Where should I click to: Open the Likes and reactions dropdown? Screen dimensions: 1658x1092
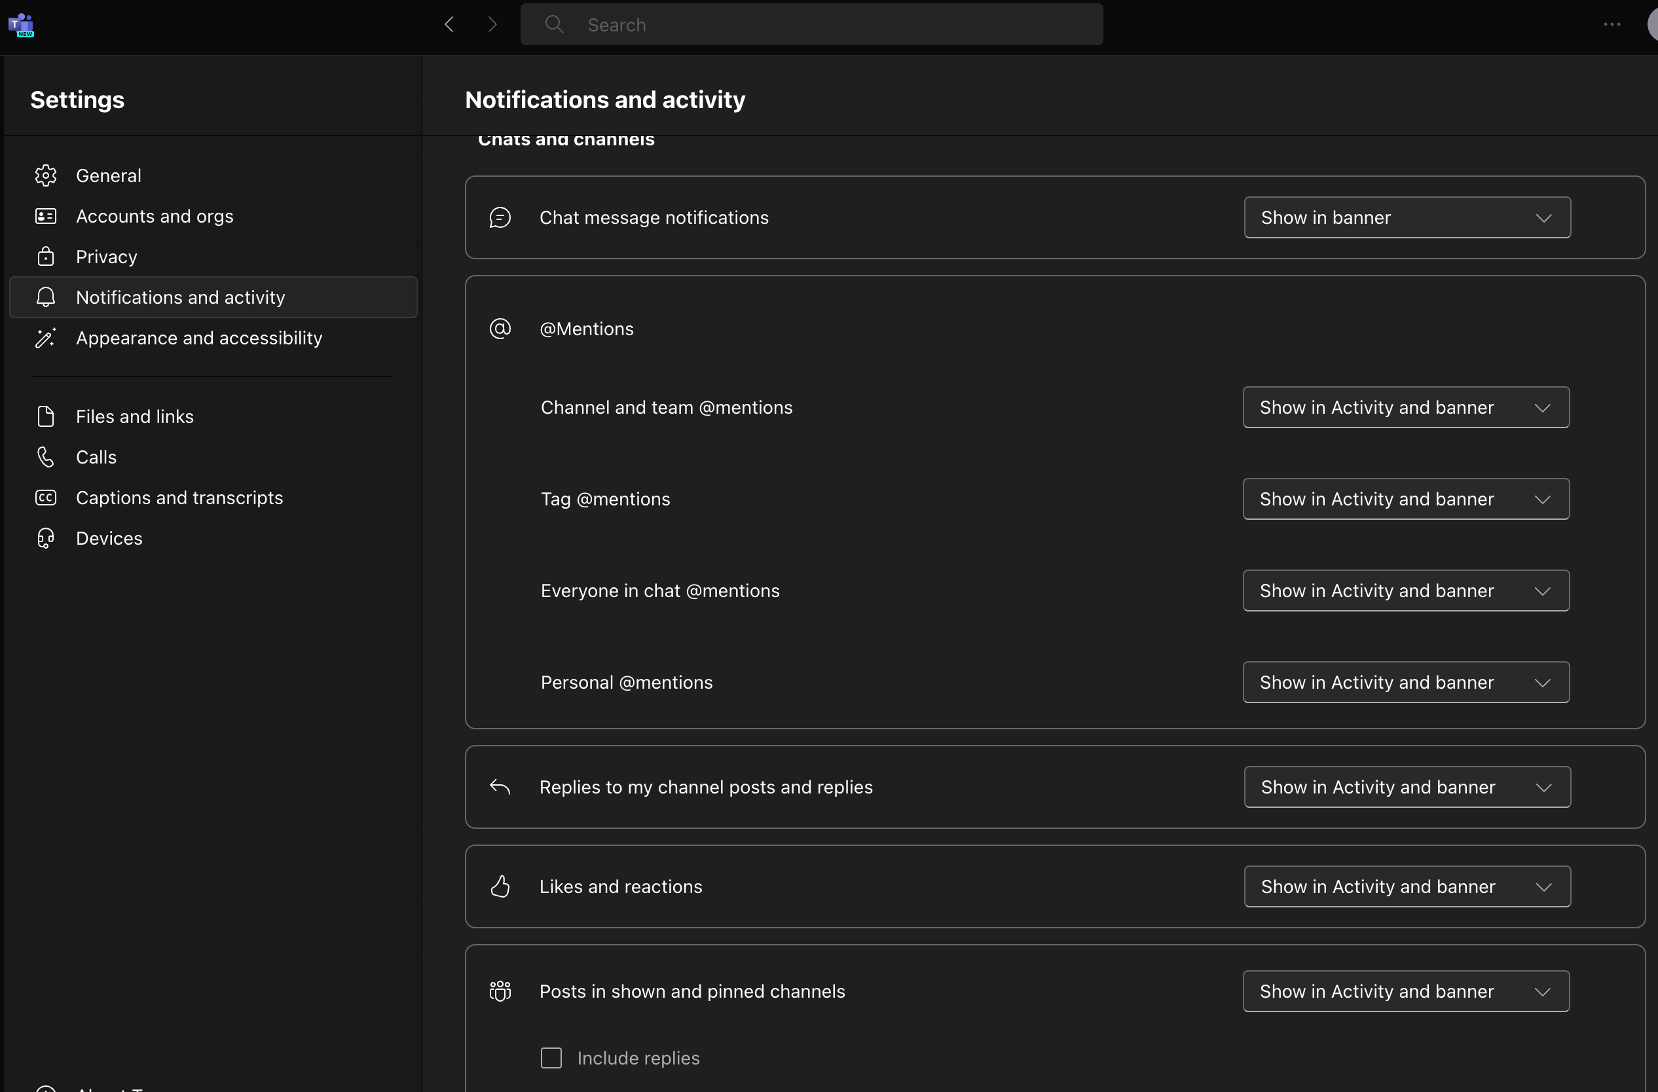point(1407,886)
